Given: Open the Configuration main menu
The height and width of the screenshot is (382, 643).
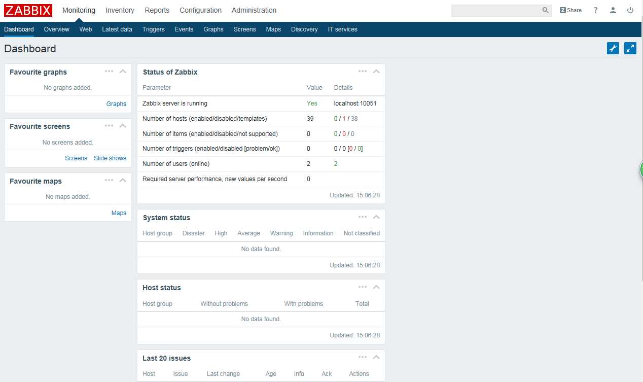Looking at the screenshot, I should coord(200,10).
